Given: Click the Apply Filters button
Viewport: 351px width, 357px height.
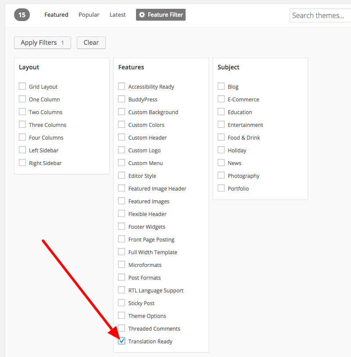Looking at the screenshot, I should tap(42, 43).
